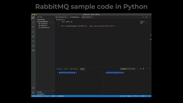Open the folder-shaped icon in activity bar
Screen dimensions: 183x103
coord(33,50)
